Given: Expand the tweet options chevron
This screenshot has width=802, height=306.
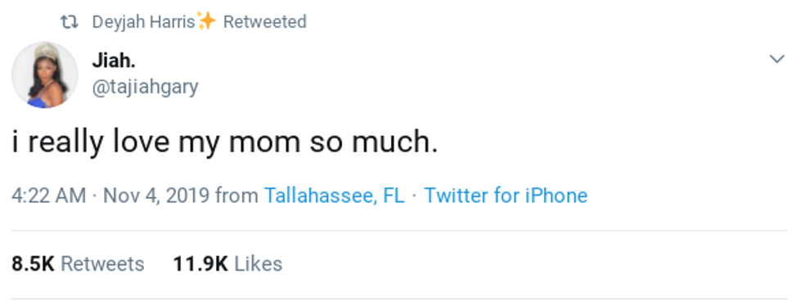Looking at the screenshot, I should (x=777, y=60).
